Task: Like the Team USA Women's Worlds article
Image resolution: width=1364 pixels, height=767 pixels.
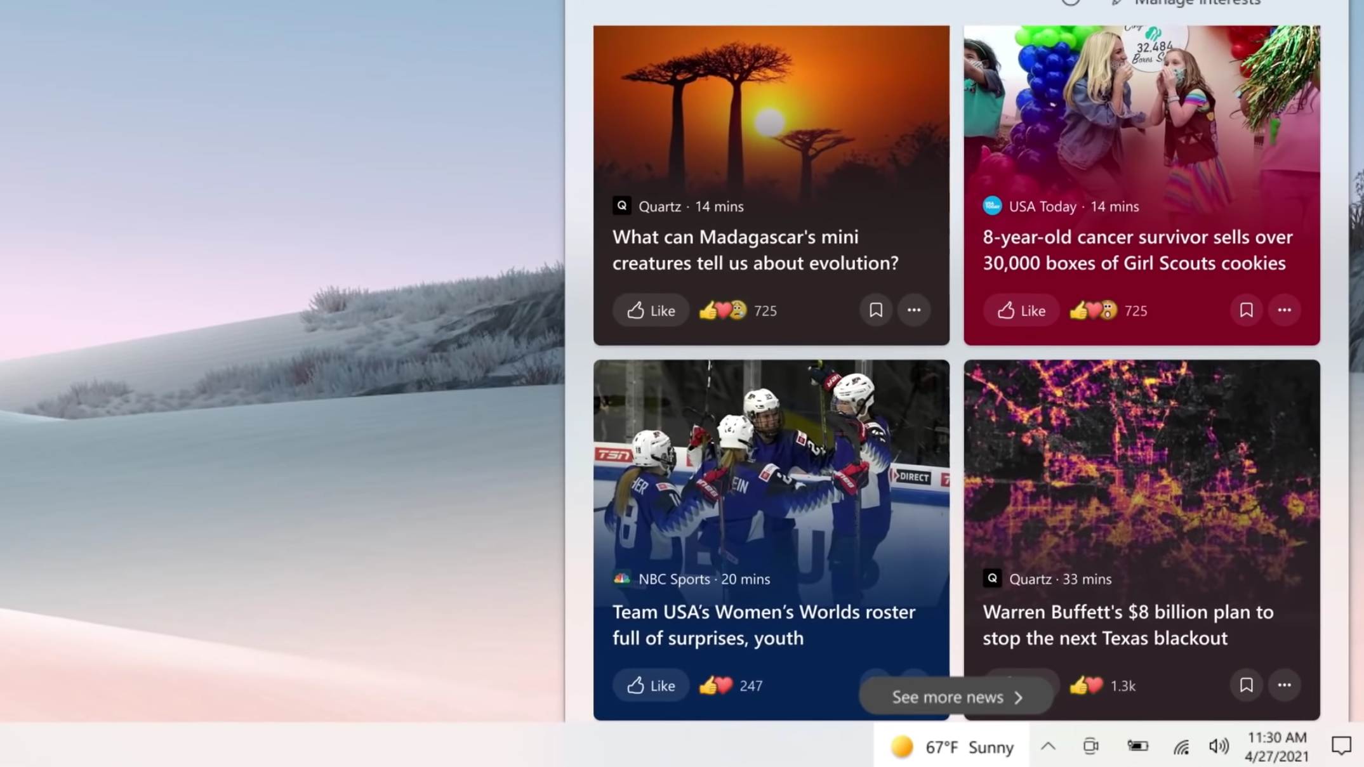Action: click(x=651, y=685)
